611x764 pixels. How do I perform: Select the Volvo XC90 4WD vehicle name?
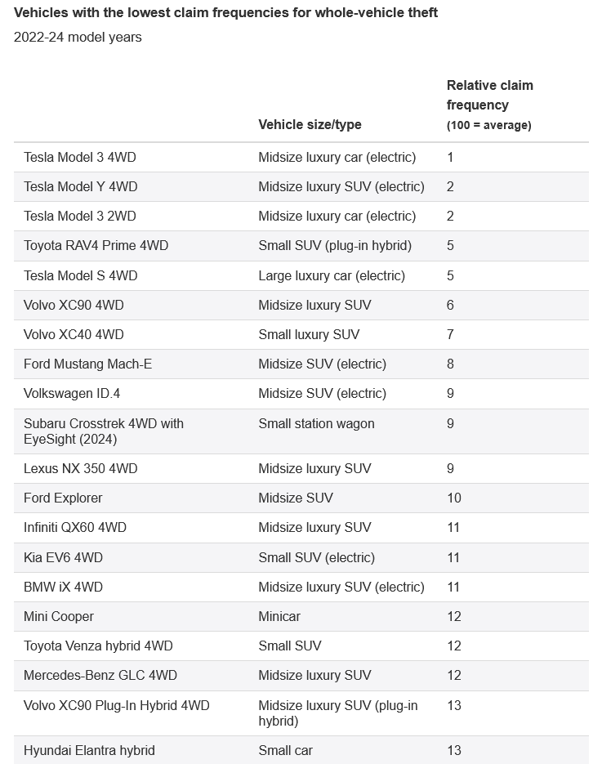(74, 305)
